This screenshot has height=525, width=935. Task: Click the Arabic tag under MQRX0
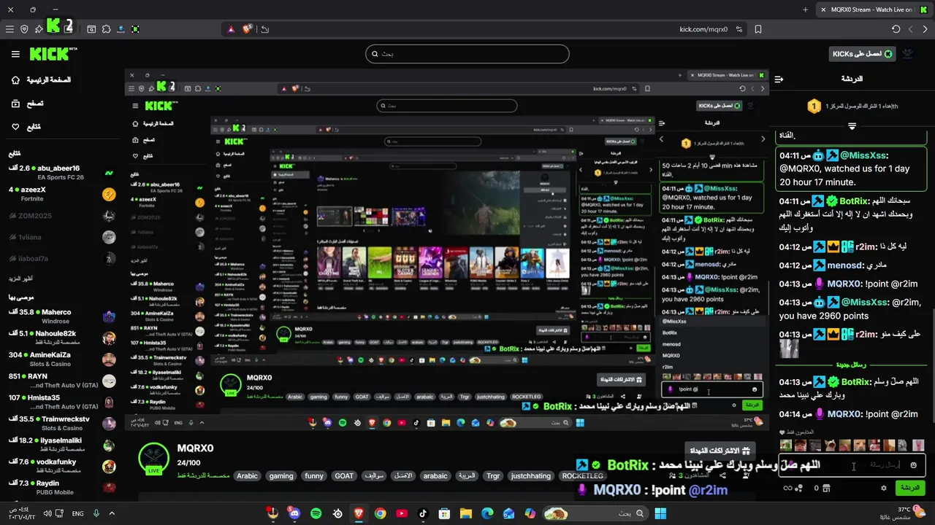pos(247,476)
